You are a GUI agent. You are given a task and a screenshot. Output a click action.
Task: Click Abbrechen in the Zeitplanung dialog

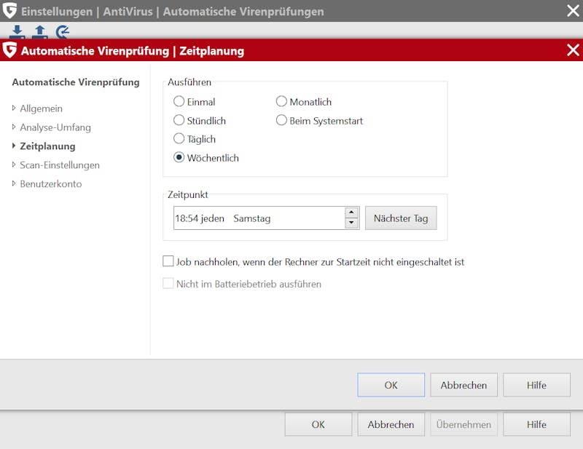coord(463,385)
